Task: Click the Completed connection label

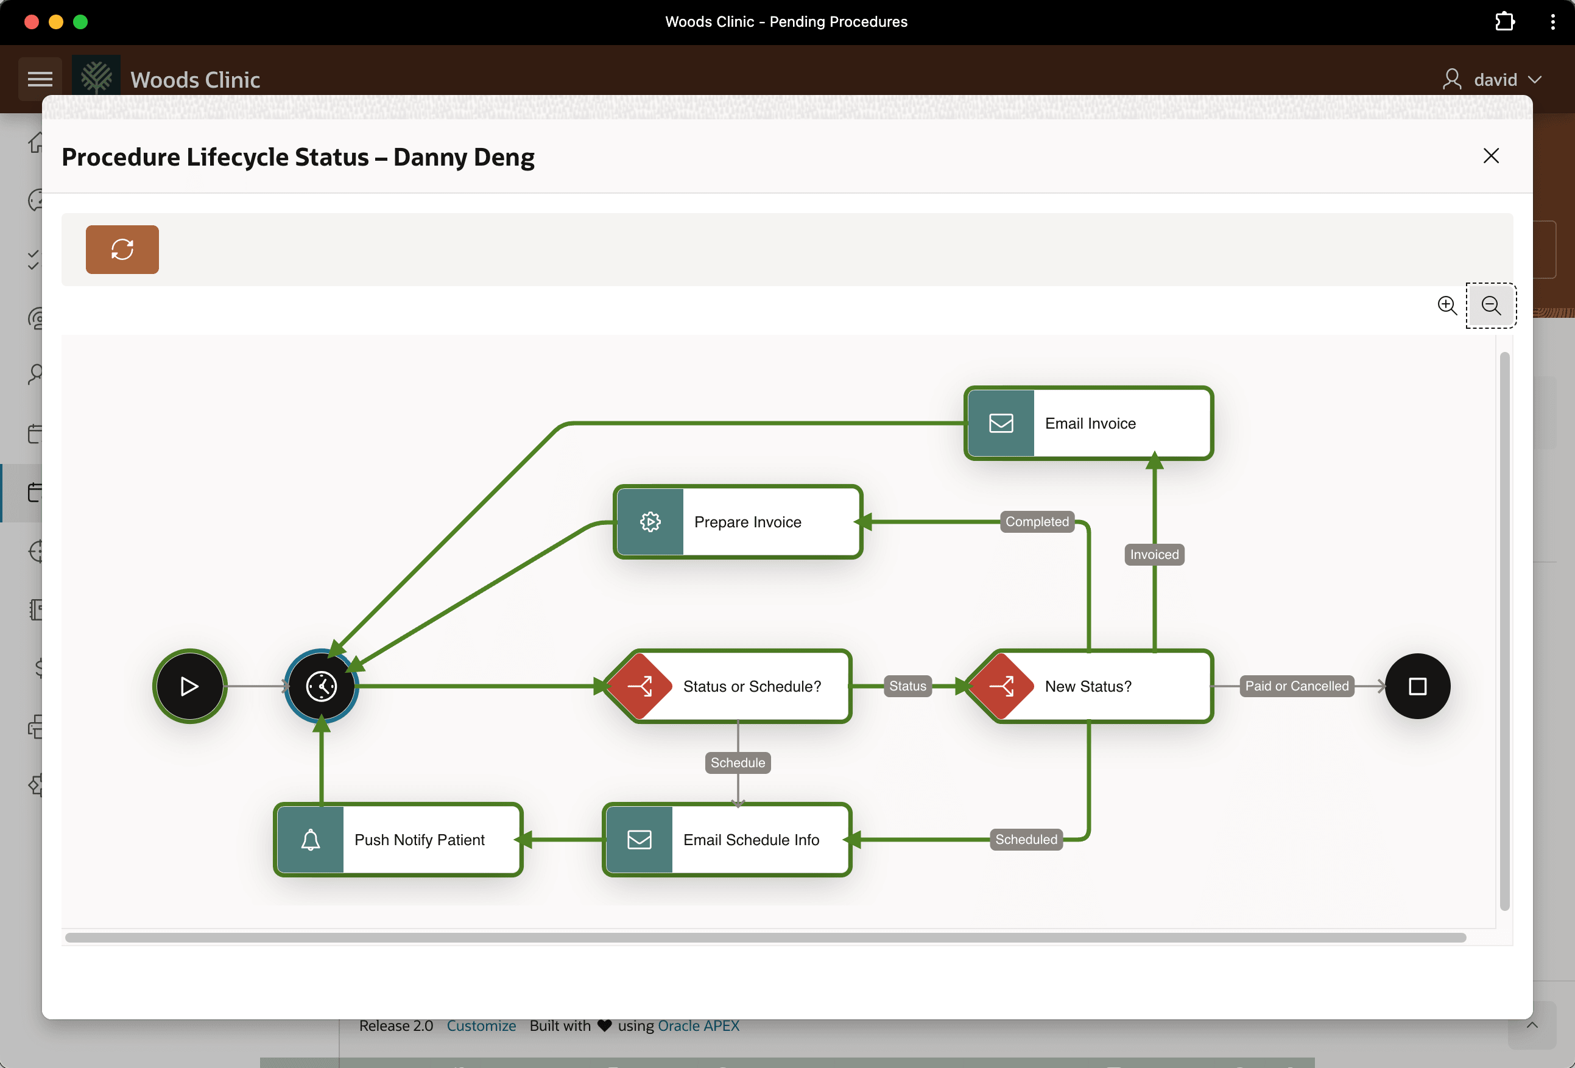Action: point(1037,522)
